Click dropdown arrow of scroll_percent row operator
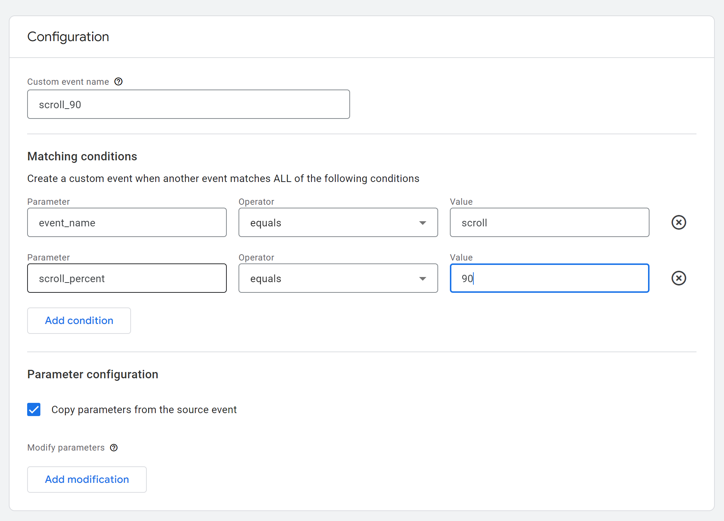The height and width of the screenshot is (521, 724). (423, 278)
